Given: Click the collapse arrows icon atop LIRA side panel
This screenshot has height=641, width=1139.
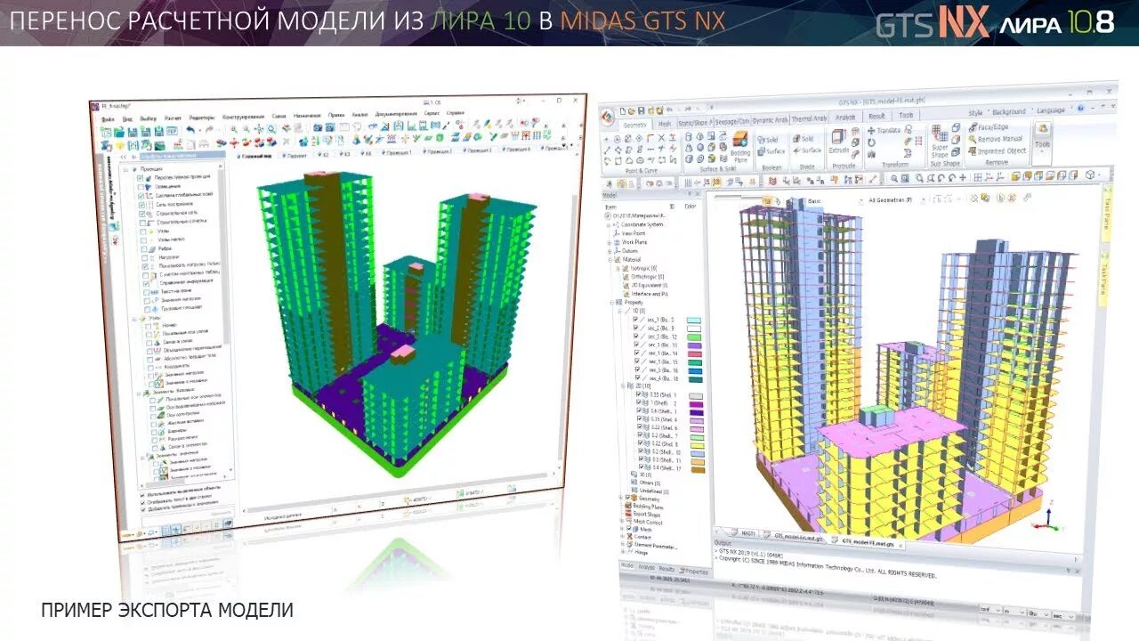Looking at the screenshot, I should 124,156.
